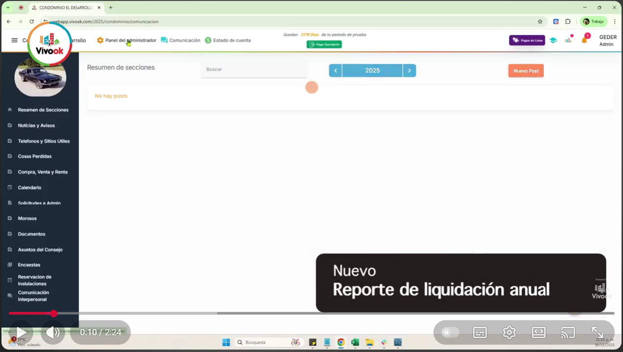The height and width of the screenshot is (352, 623).
Task: Click the graduation cap tutorials icon
Action: click(553, 40)
